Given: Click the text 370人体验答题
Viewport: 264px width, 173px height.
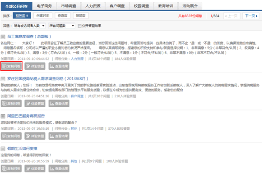Looking at the screenshot, I should [x=119, y=129].
